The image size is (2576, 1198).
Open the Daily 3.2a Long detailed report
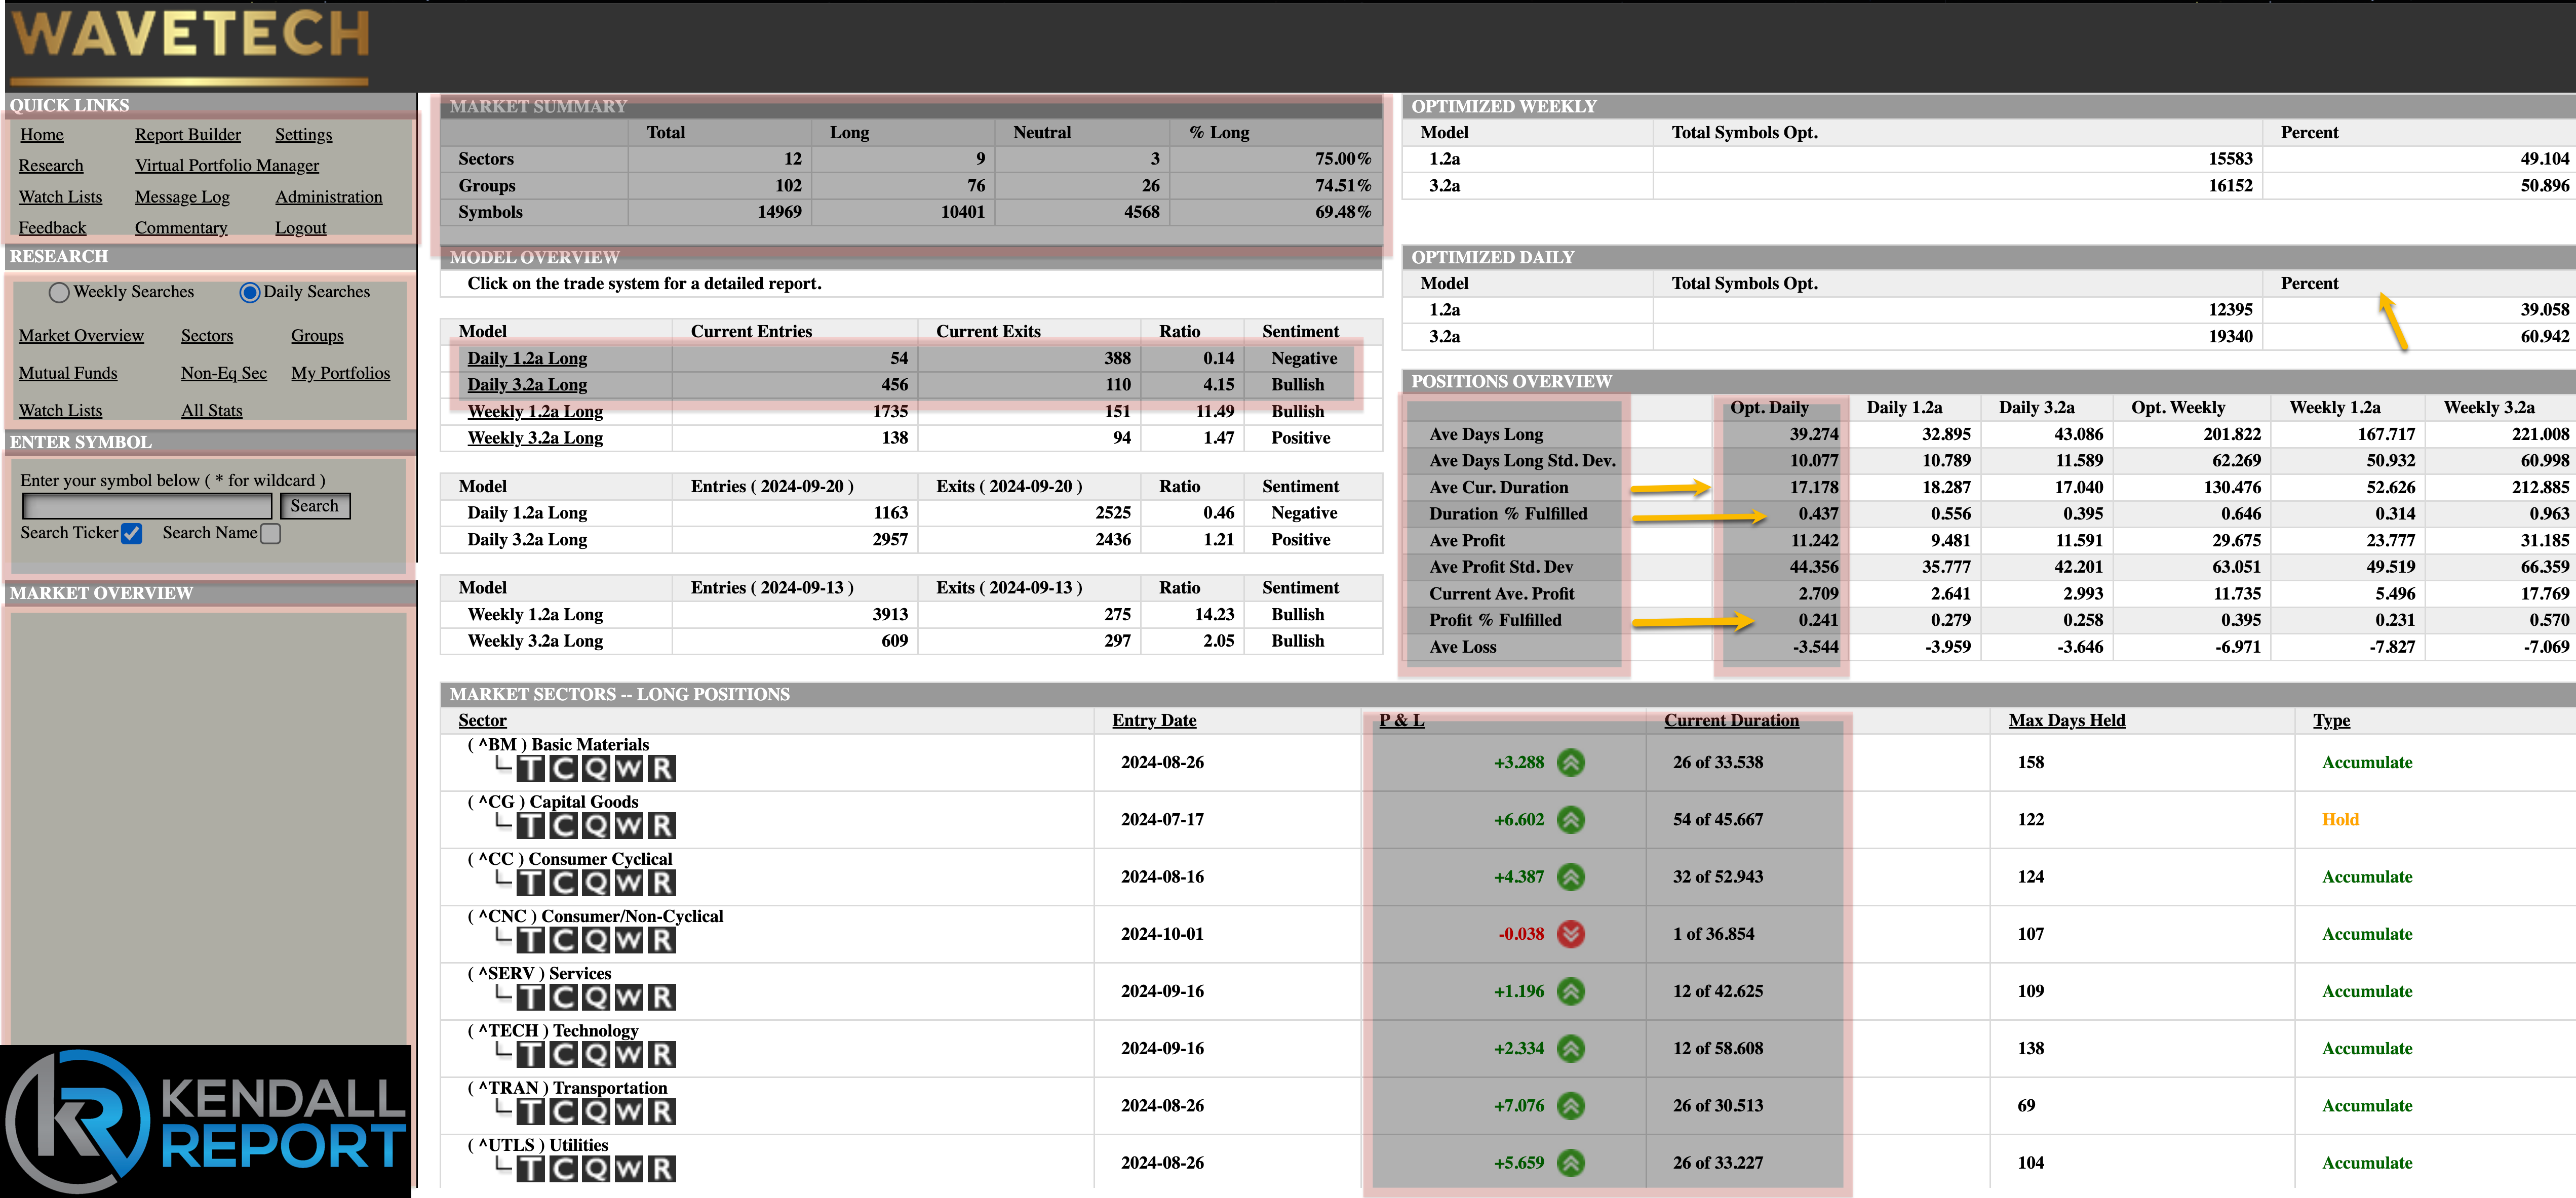[x=527, y=385]
